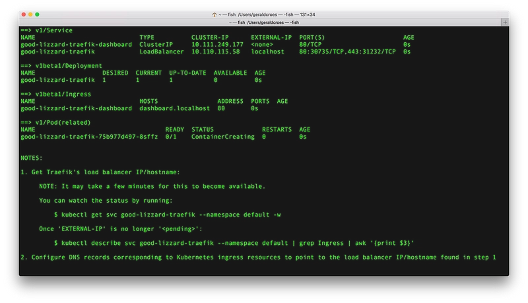Click the 'ClusterIP' type value

(156, 44)
